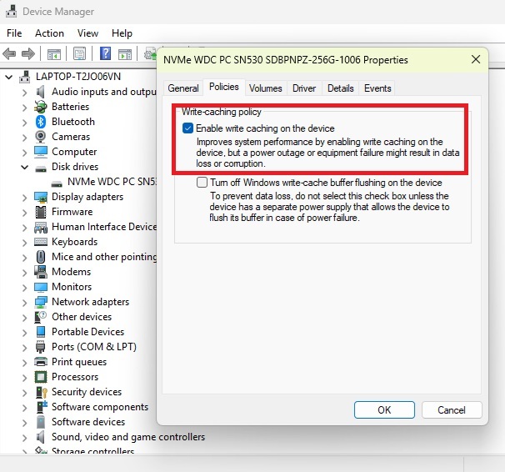Select the Display adapters icon
This screenshot has height=472, width=505.
point(41,197)
